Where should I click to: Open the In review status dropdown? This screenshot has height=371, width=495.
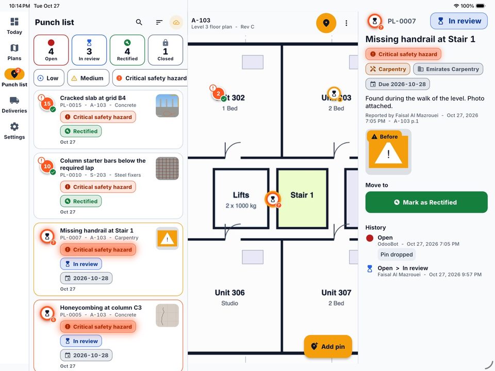click(459, 21)
